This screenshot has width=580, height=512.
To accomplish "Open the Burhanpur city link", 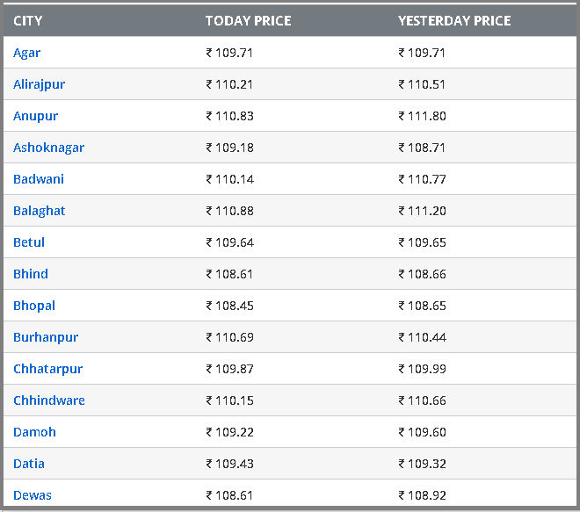I will click(x=46, y=337).
